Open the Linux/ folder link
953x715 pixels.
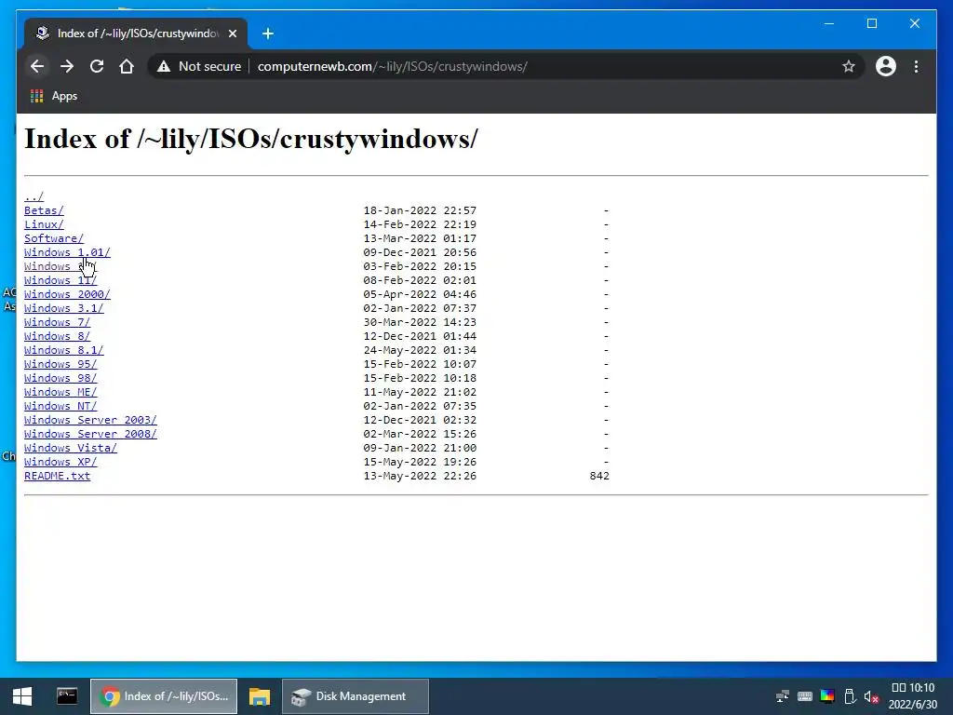[44, 224]
